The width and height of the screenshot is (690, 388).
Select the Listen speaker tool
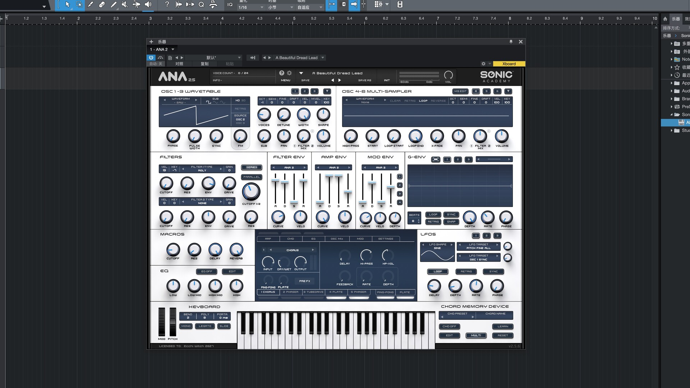pos(148,5)
